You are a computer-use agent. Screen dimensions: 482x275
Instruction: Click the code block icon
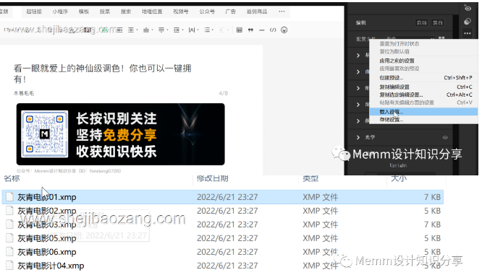tap(273, 30)
